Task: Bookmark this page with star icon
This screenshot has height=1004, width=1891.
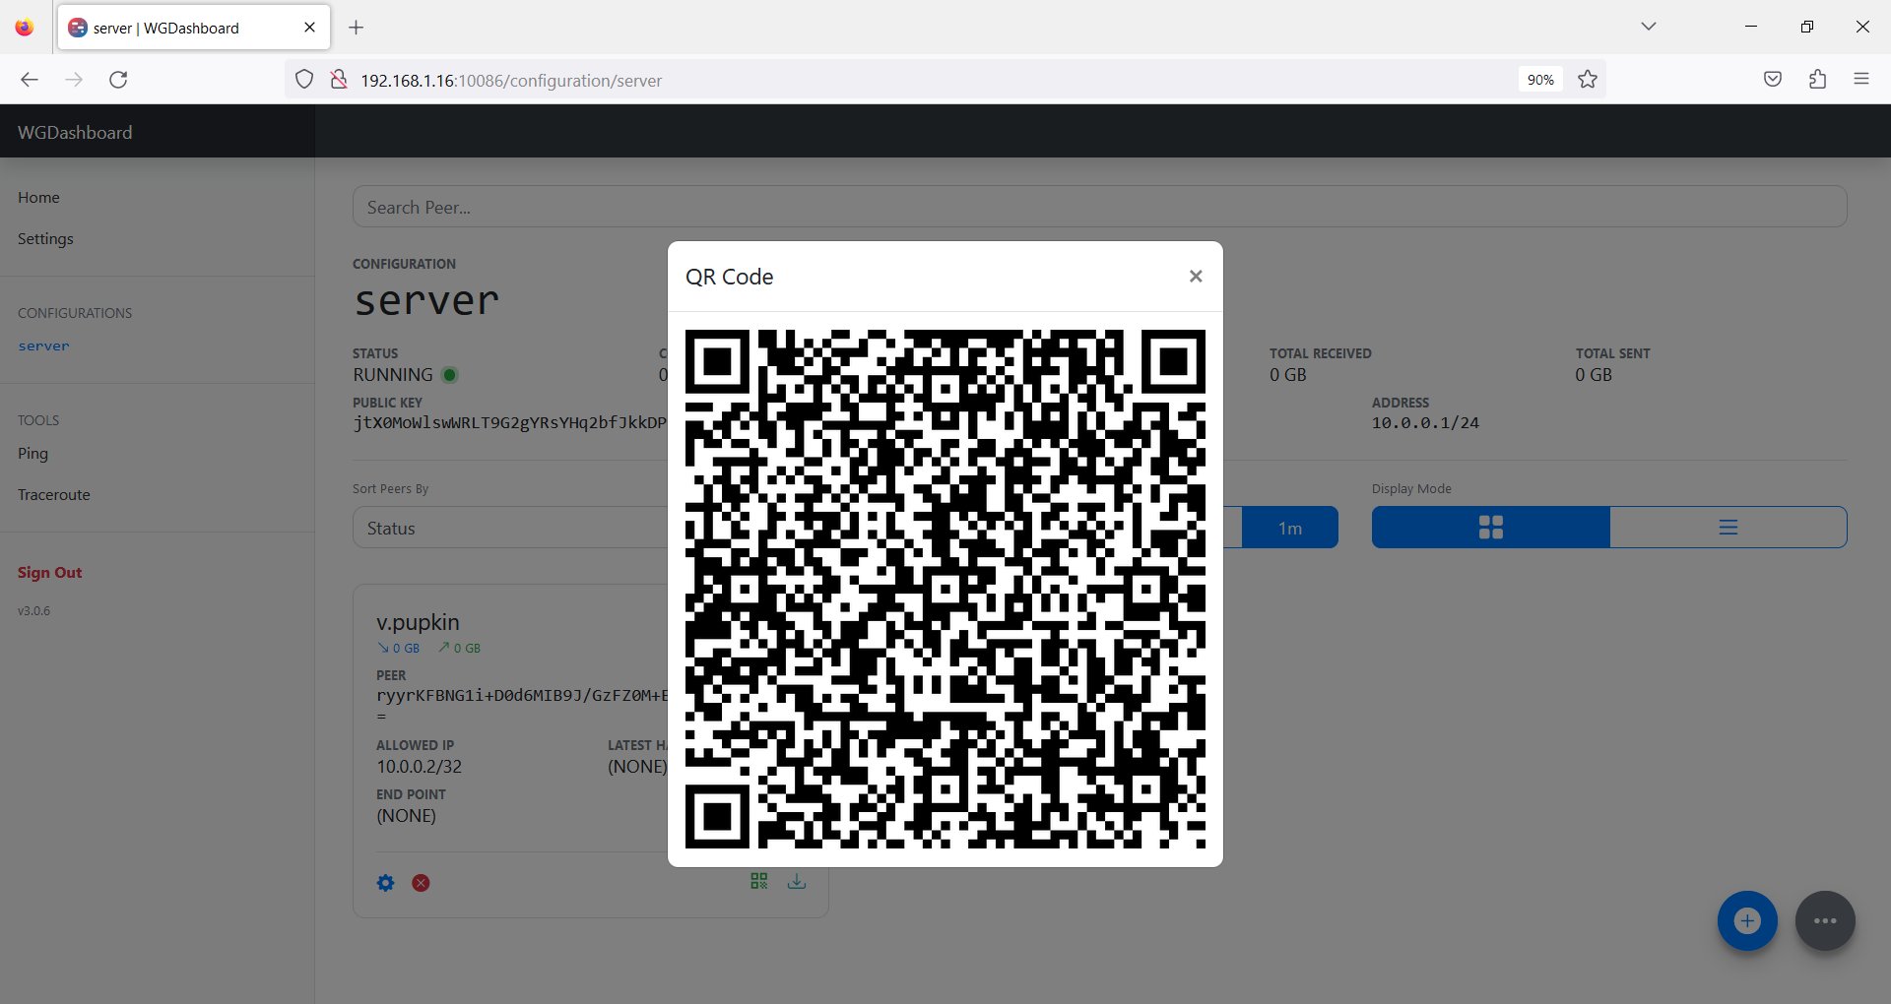Action: click(x=1588, y=80)
